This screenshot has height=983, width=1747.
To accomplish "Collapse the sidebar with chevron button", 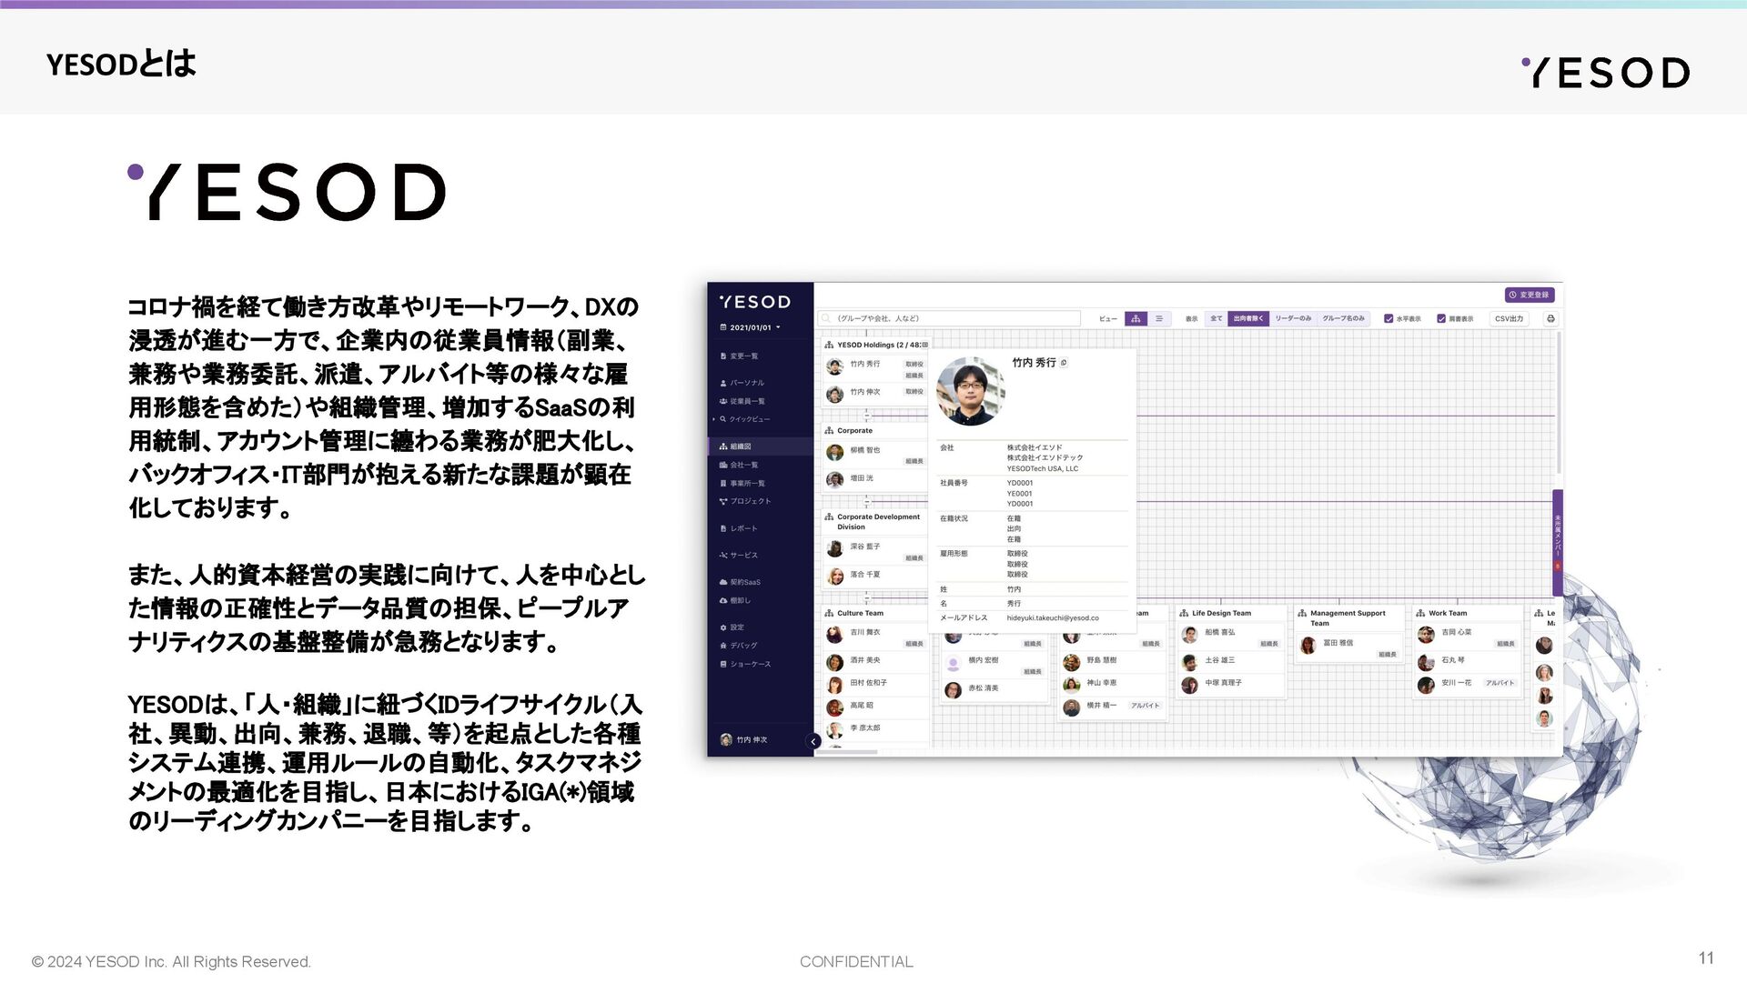I will (813, 742).
